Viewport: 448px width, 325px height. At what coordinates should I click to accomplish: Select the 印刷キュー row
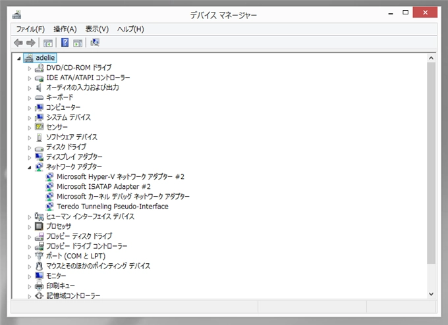pos(61,286)
